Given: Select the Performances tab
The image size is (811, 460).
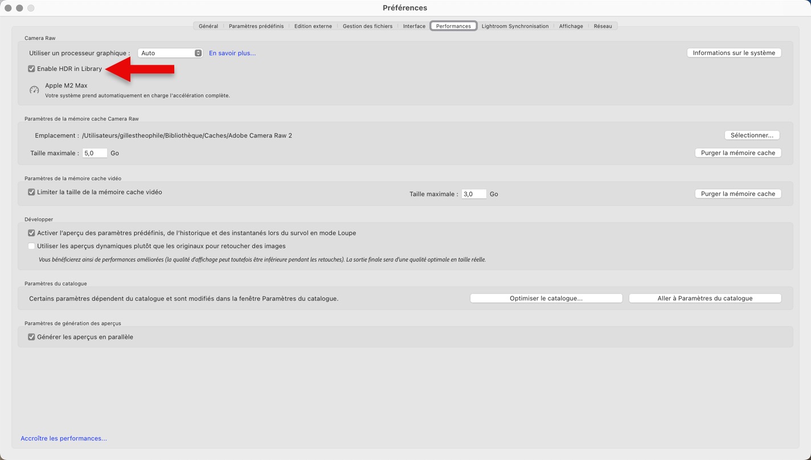Looking at the screenshot, I should tap(453, 26).
